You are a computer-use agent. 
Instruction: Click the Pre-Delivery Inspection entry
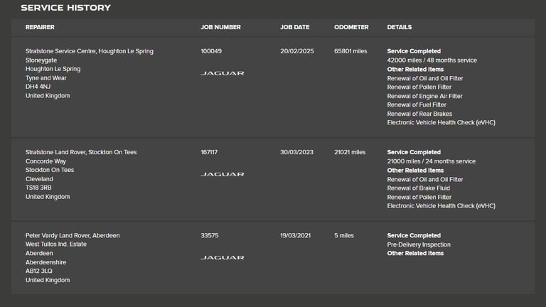coord(419,244)
